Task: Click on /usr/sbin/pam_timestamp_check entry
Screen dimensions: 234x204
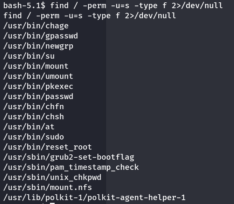Action: tap(71, 167)
